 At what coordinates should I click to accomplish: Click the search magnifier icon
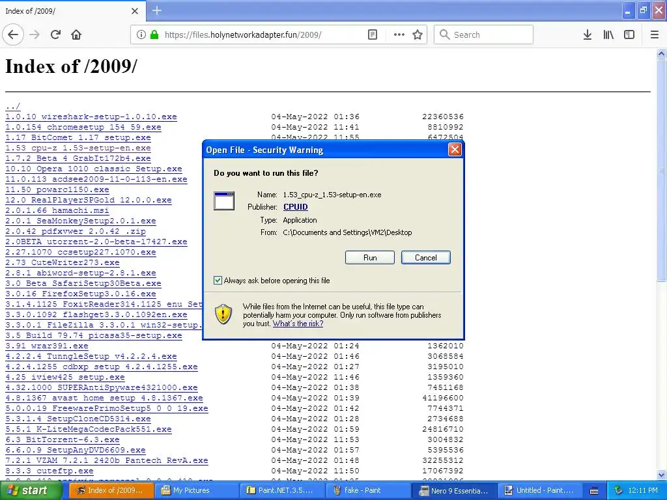pos(444,35)
